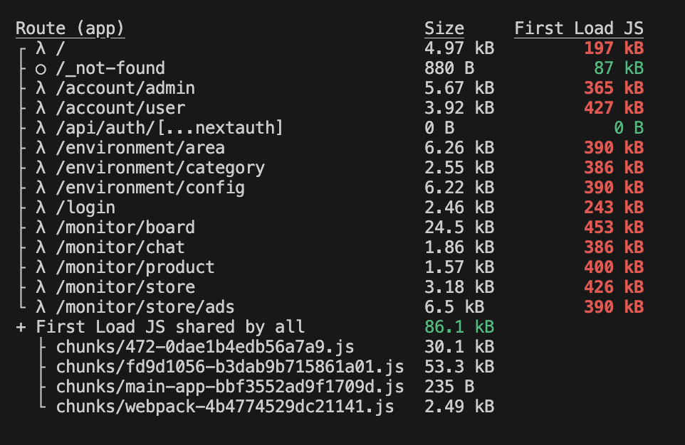This screenshot has height=445, width=685.
Task: Click the circle symbol beside /_not-found
Action: [x=41, y=68]
